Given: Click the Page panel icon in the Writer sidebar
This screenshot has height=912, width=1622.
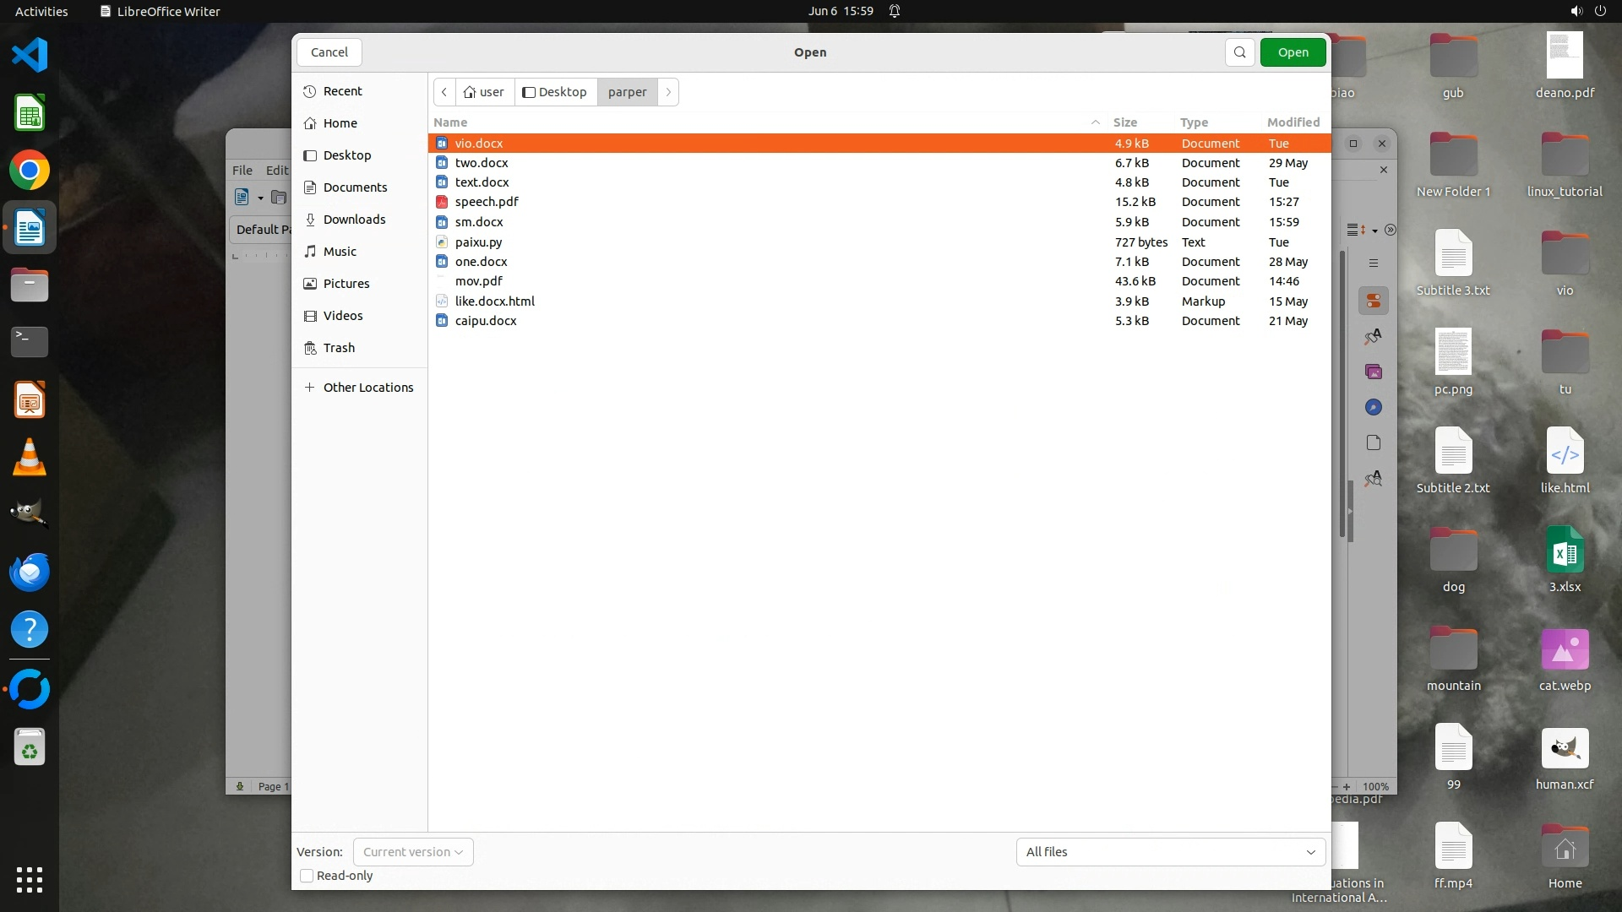Looking at the screenshot, I should pyautogui.click(x=1374, y=443).
